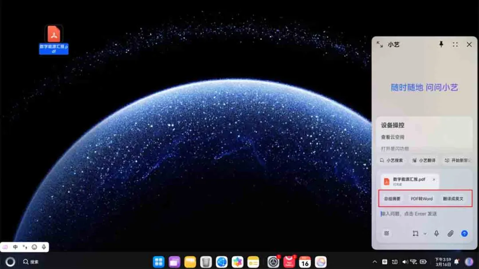The image size is (479, 269).
Task: Open the blue app grid launcher in dock
Action: coord(158,261)
